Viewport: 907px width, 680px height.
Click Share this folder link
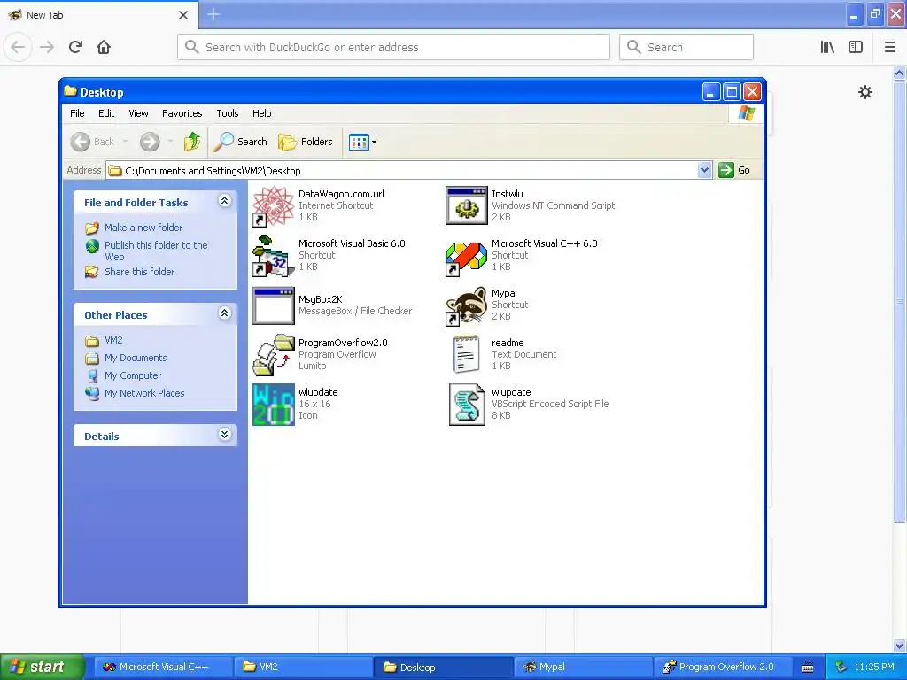pos(139,272)
